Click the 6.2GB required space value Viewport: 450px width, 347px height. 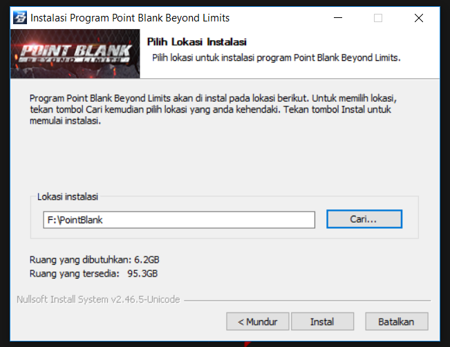tap(147, 260)
